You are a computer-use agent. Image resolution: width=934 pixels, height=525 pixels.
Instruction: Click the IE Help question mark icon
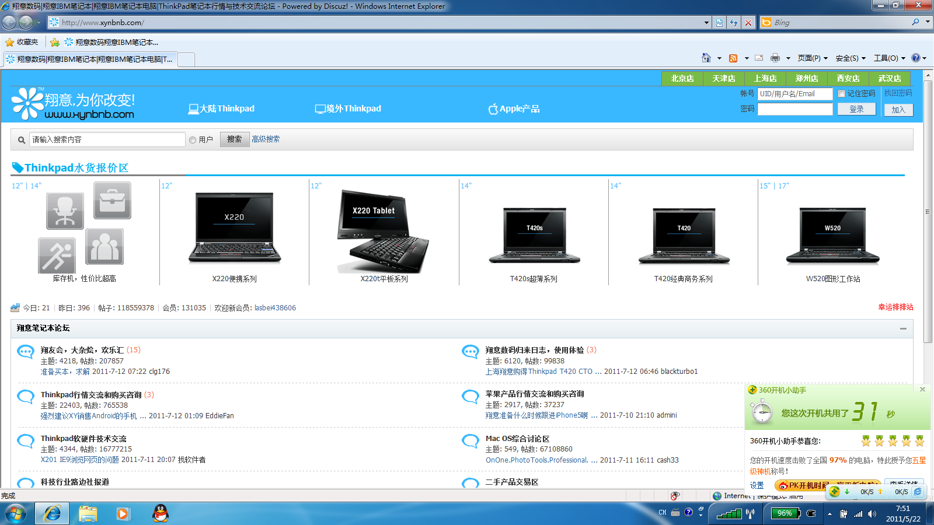(916, 58)
